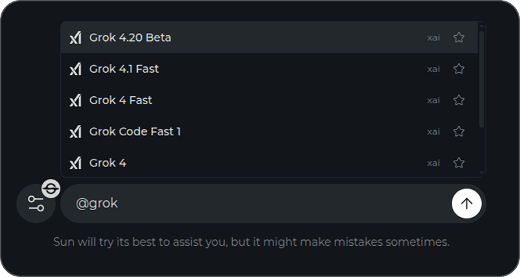Screen dimensions: 520x277
Task: Toggle favorite star for Grok 4 Fast
Action: tap(459, 100)
